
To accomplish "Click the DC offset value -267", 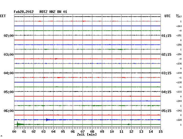I will (179, 17).
